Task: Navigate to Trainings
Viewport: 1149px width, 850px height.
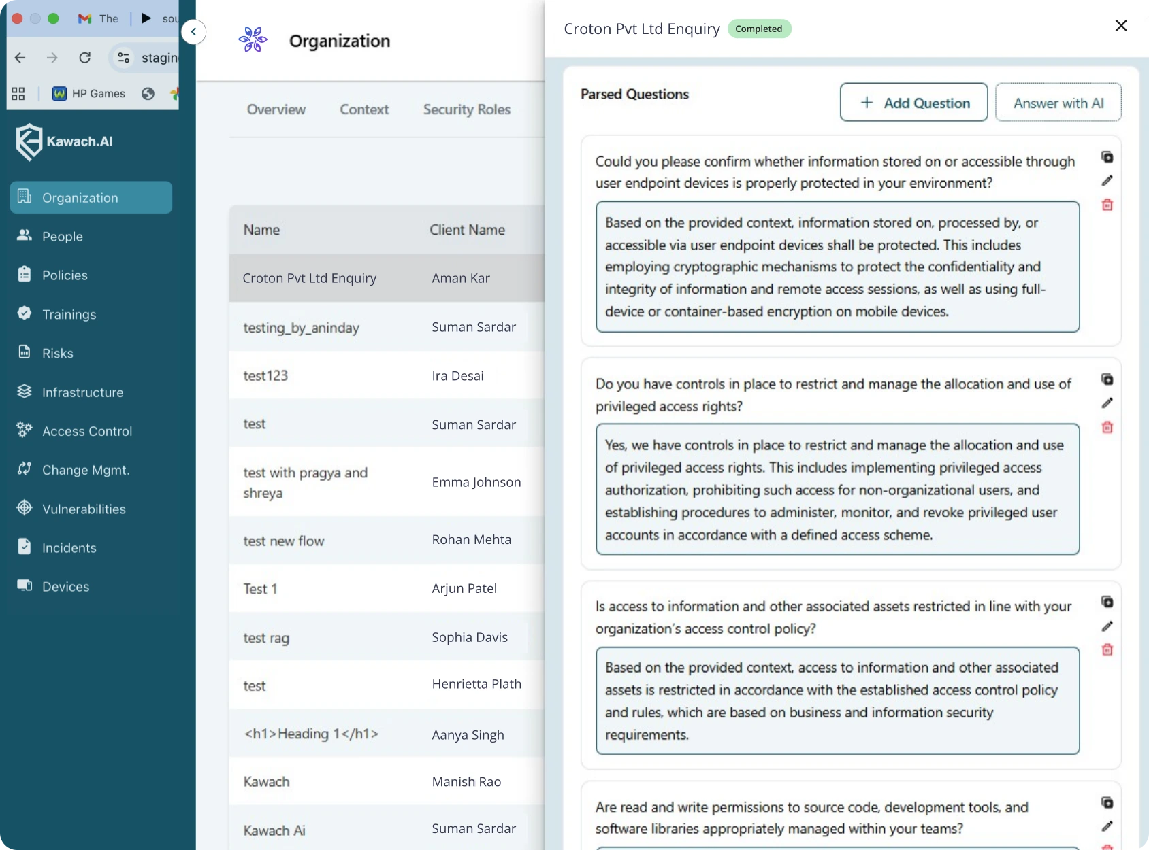Action: tap(69, 314)
